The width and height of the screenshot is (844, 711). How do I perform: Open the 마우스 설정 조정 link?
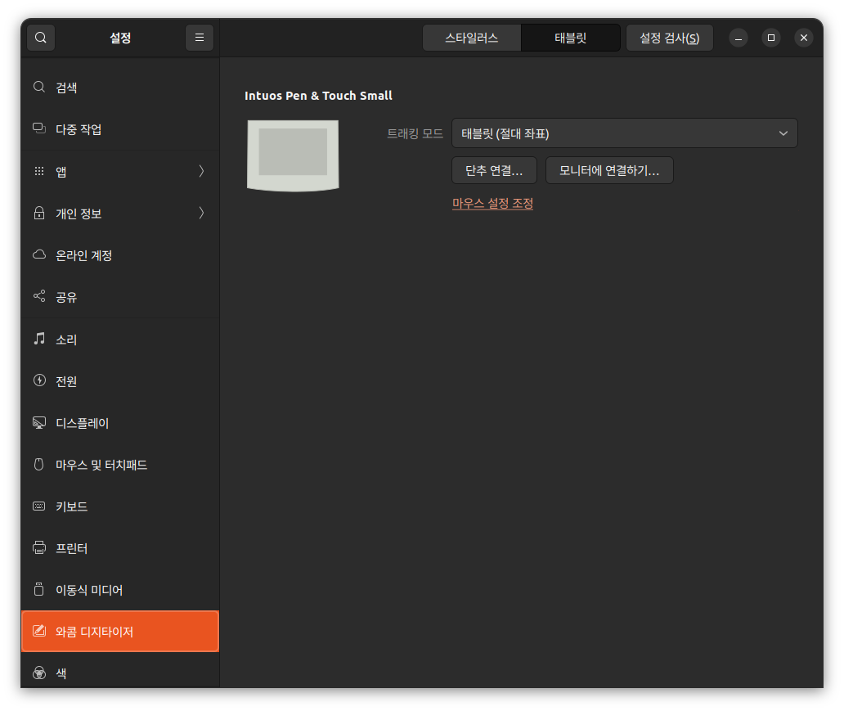(x=492, y=203)
